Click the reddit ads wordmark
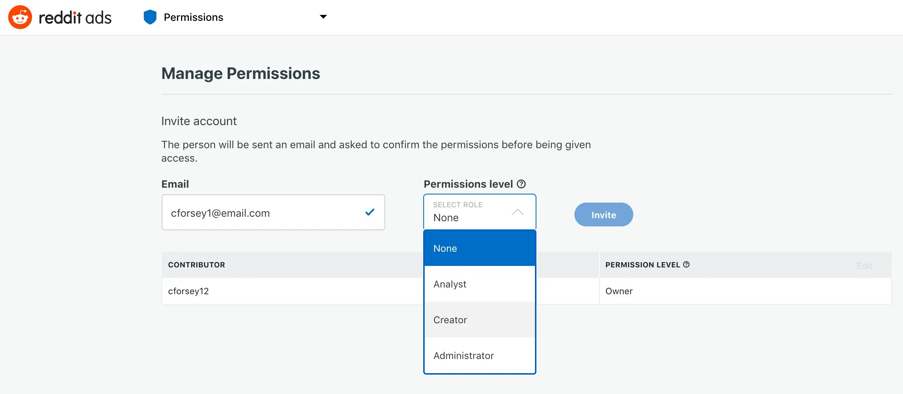This screenshot has height=394, width=903. (x=75, y=18)
